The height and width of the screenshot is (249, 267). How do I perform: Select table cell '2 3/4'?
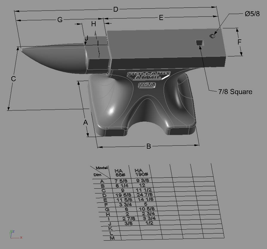click(x=148, y=213)
